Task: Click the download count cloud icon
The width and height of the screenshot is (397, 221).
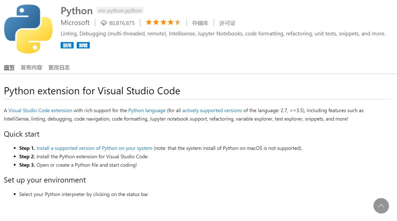Action: click(104, 23)
